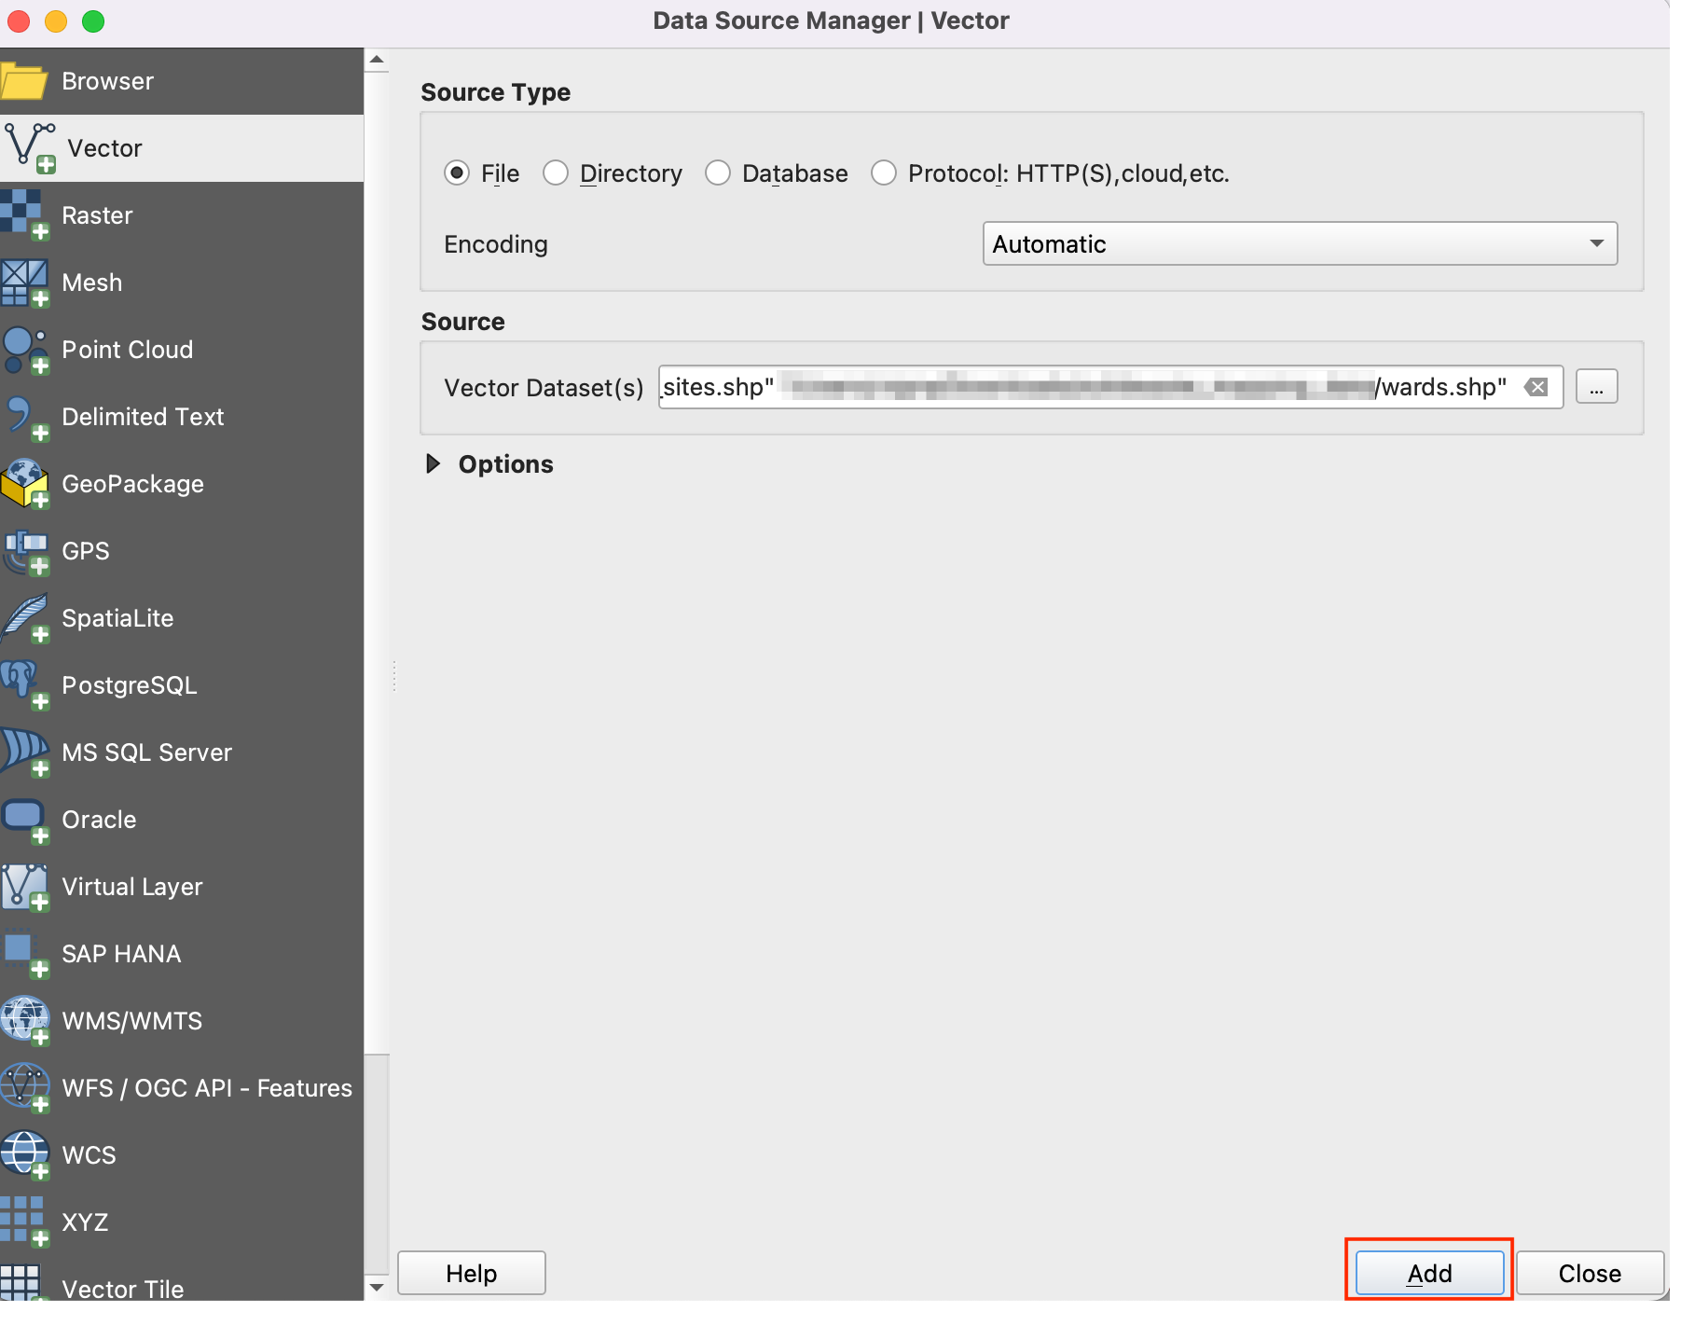
Task: Clear the Vector Dataset(s) field contents
Action: [x=1536, y=387]
